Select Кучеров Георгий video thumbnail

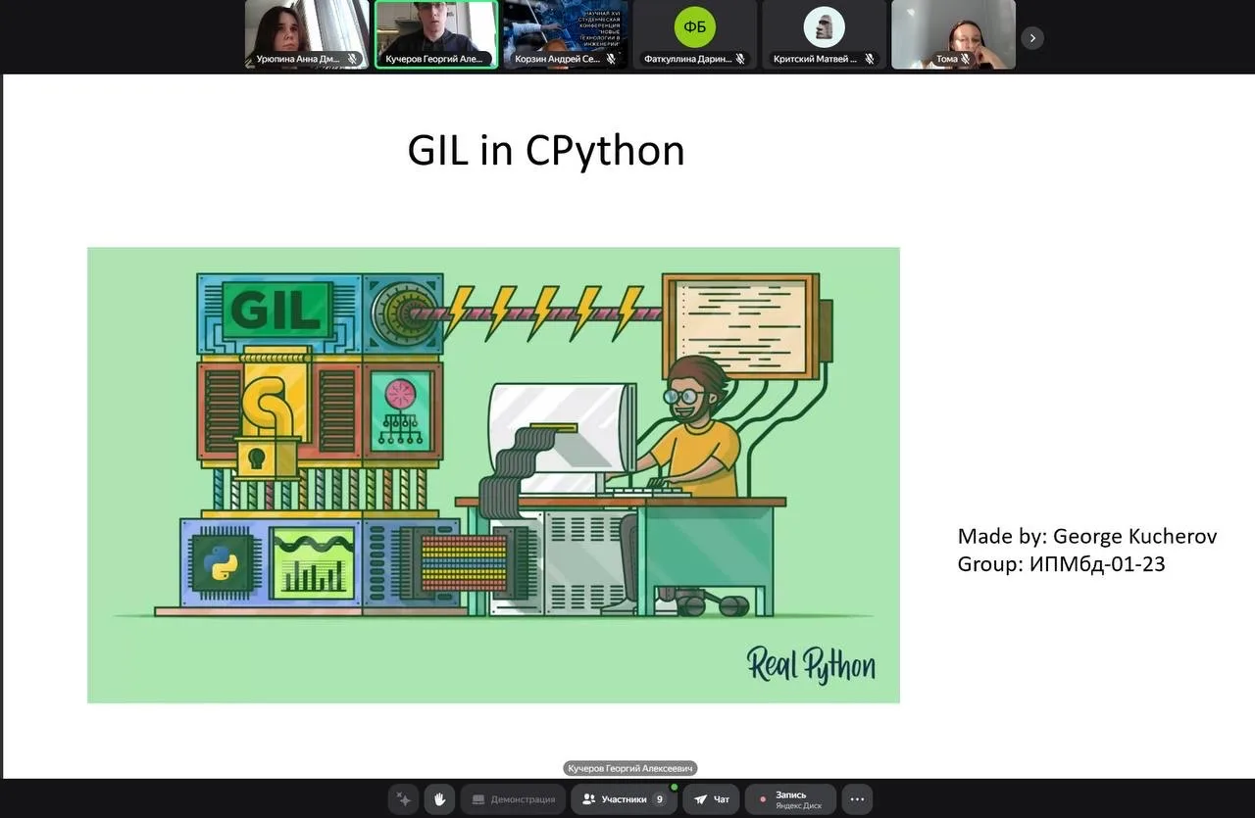click(x=436, y=34)
